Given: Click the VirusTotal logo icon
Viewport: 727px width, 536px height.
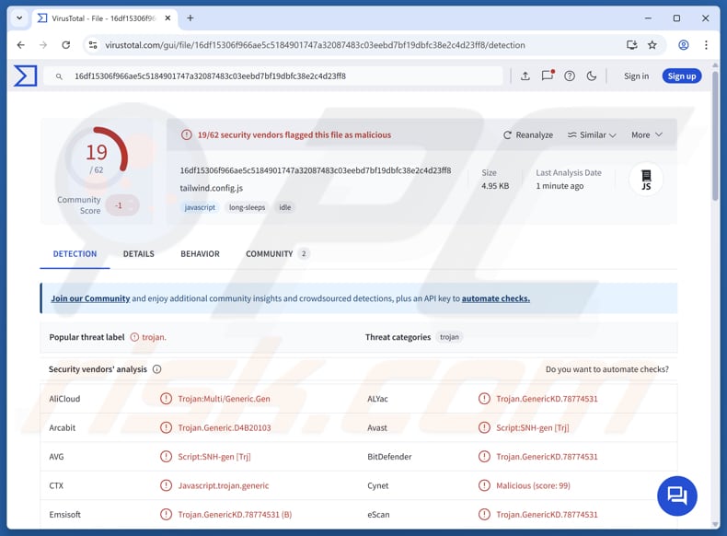Looking at the screenshot, I should 26,76.
